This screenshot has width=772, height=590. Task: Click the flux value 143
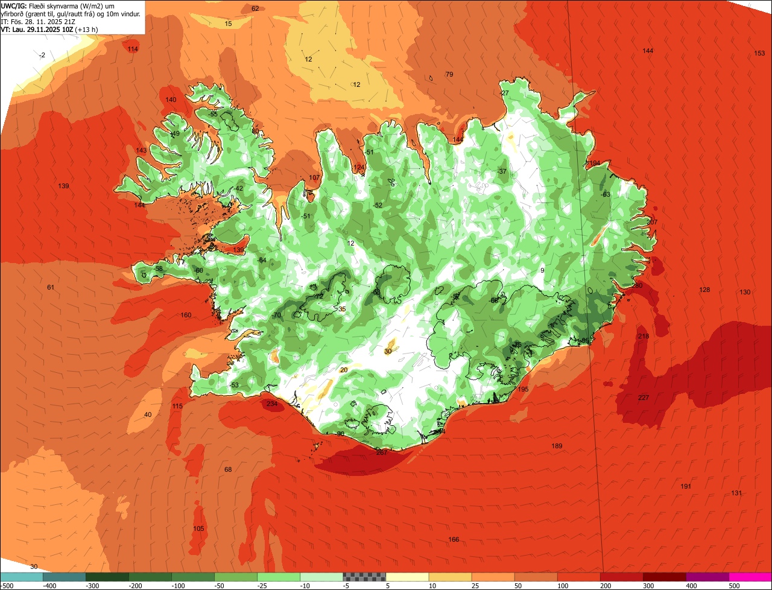pyautogui.click(x=142, y=150)
